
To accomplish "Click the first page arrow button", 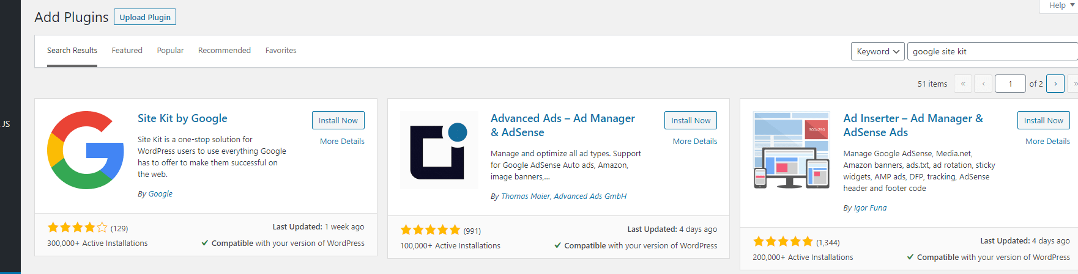I will pos(963,84).
